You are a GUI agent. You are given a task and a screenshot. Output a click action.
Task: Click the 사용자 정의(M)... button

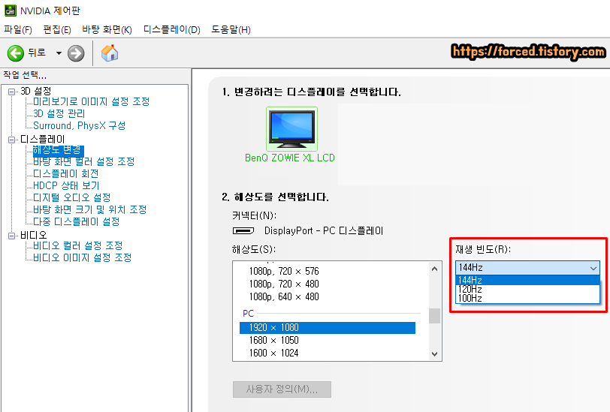pyautogui.click(x=282, y=389)
